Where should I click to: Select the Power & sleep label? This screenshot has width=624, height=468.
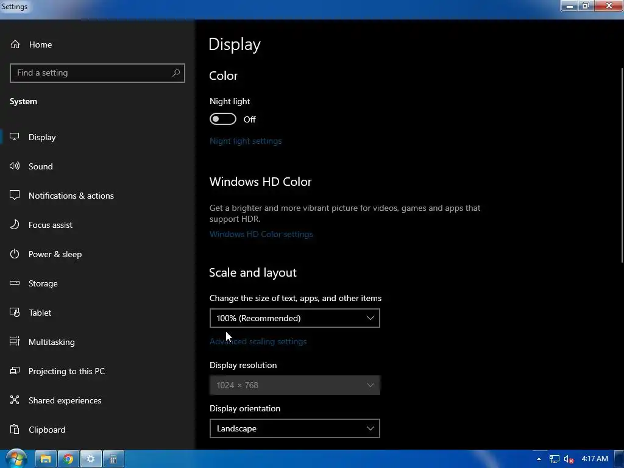click(55, 254)
